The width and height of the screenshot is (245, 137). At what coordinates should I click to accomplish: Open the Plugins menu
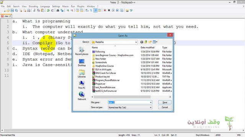(x=81, y=6)
